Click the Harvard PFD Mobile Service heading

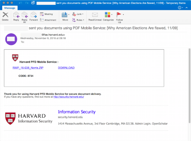[39, 62]
